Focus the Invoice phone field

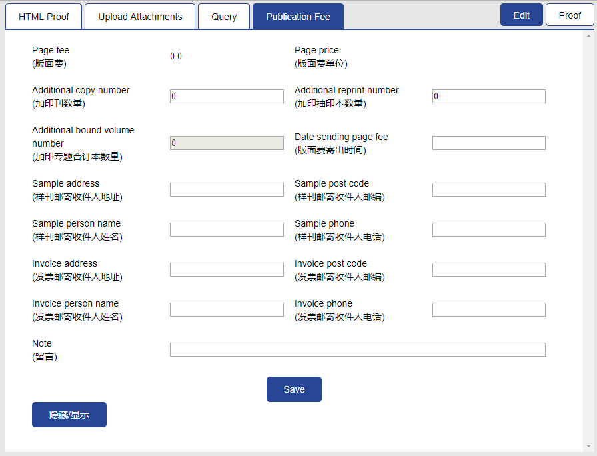pos(489,310)
